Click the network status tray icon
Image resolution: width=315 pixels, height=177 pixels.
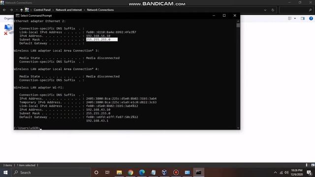[281, 173]
